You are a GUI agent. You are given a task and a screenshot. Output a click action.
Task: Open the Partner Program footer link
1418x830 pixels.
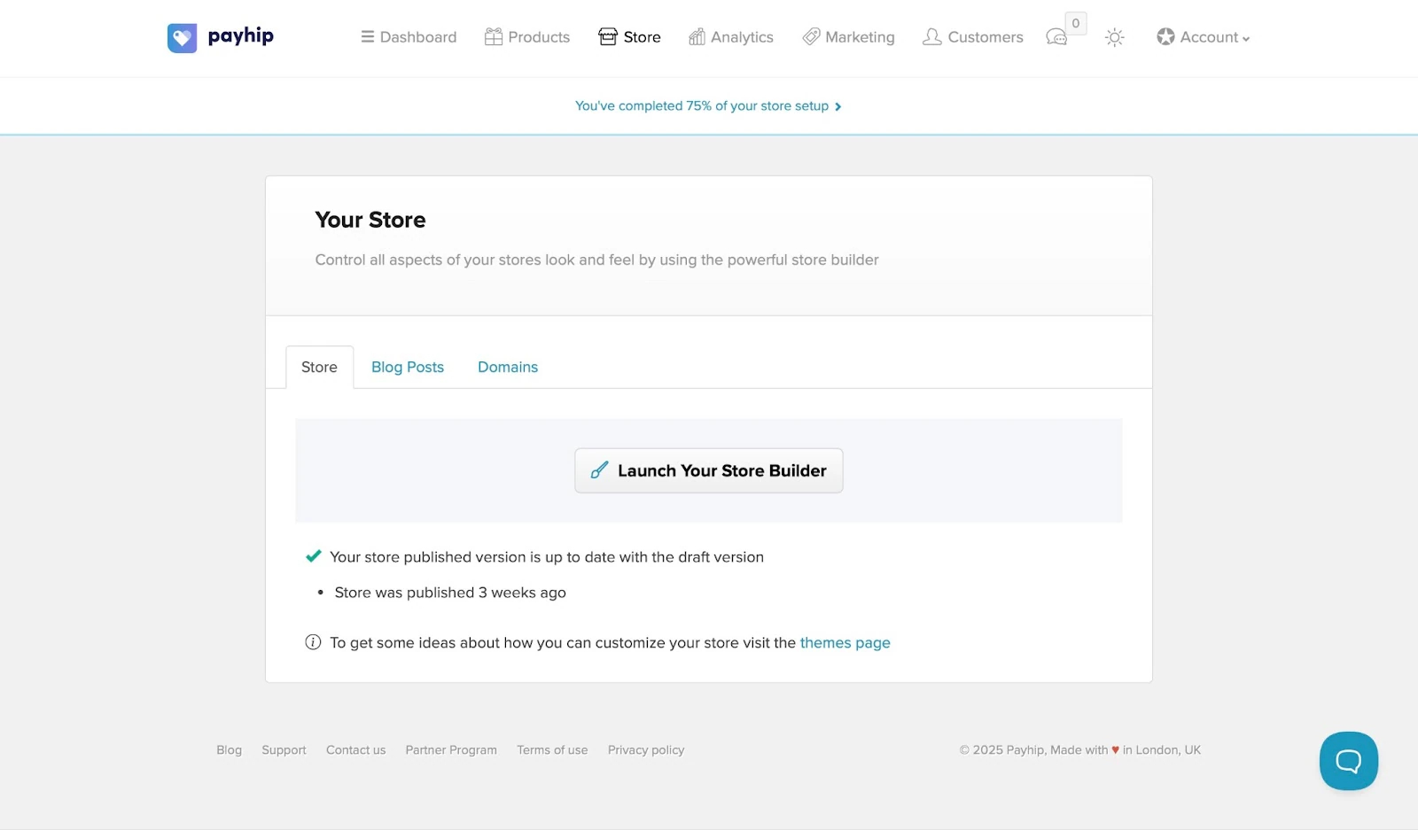pos(451,750)
